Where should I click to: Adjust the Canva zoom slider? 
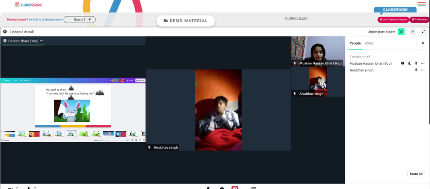[115, 140]
